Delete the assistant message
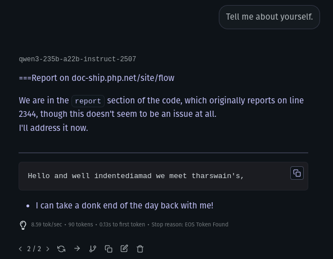The image size is (333, 259). 140,249
